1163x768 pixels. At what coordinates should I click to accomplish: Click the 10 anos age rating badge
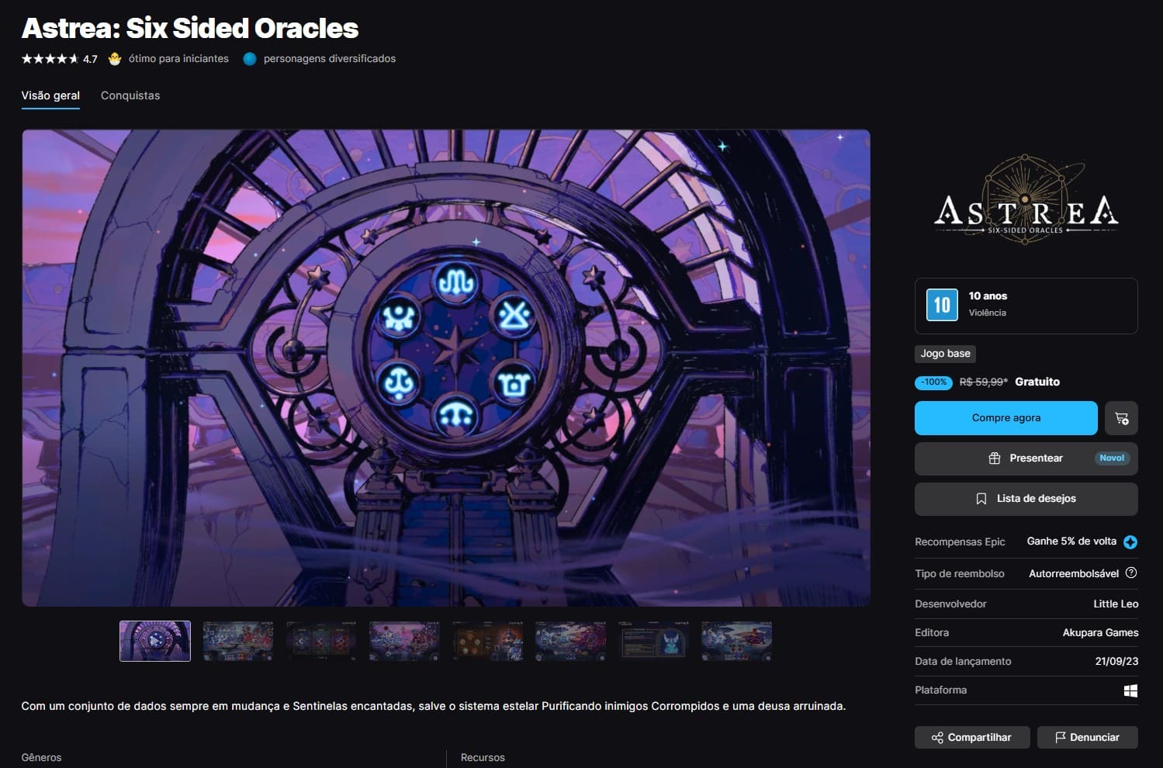tap(942, 305)
